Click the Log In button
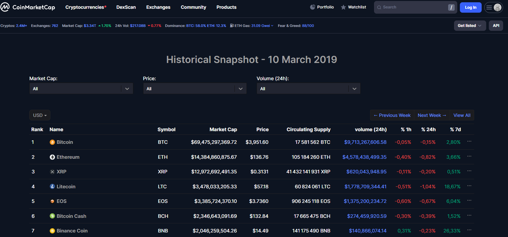Screen dimensions: 508x237 pyautogui.click(x=471, y=7)
